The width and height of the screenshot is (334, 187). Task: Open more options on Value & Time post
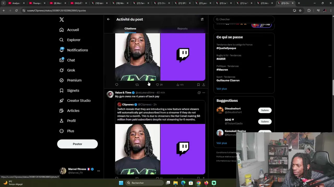204,93
